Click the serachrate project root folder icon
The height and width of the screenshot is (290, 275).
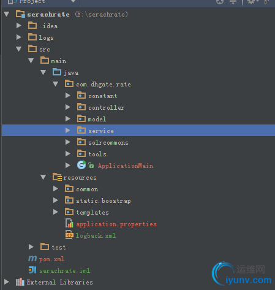coord(20,14)
